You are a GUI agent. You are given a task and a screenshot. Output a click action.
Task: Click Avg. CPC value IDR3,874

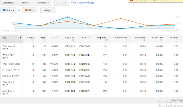click(70, 64)
